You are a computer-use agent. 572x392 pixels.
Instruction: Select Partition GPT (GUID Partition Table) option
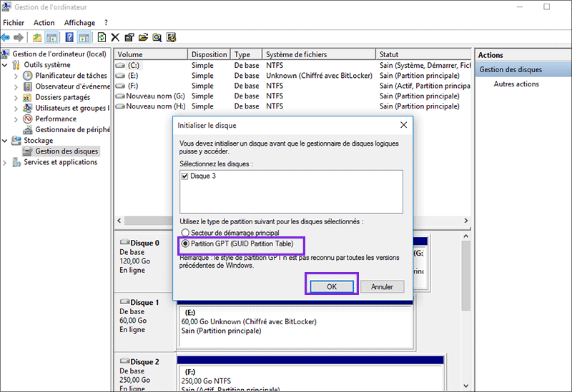click(x=185, y=244)
